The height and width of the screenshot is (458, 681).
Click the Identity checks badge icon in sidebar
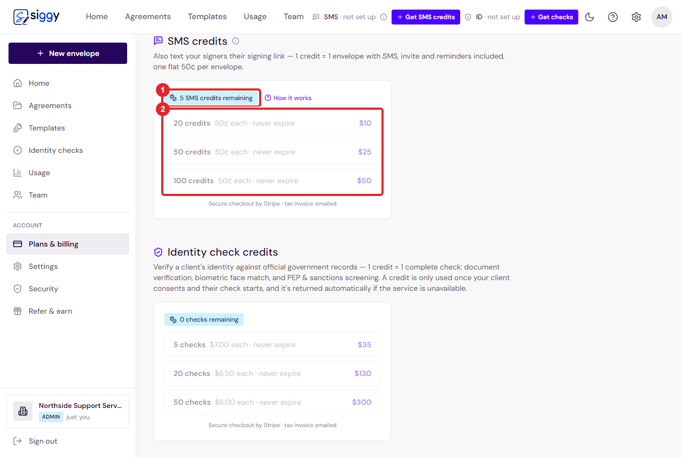pyautogui.click(x=18, y=150)
